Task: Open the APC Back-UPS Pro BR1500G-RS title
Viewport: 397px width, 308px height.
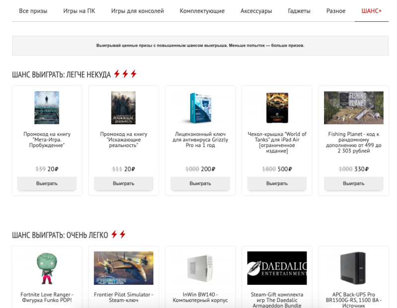Action: [x=354, y=300]
